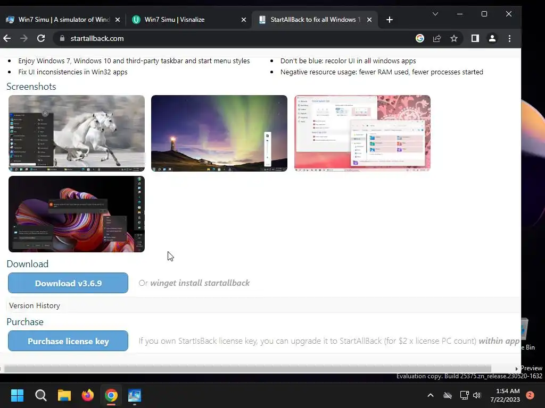The image size is (545, 408).
Task: Open the clock showing 1:54 AM
Action: tap(505, 395)
